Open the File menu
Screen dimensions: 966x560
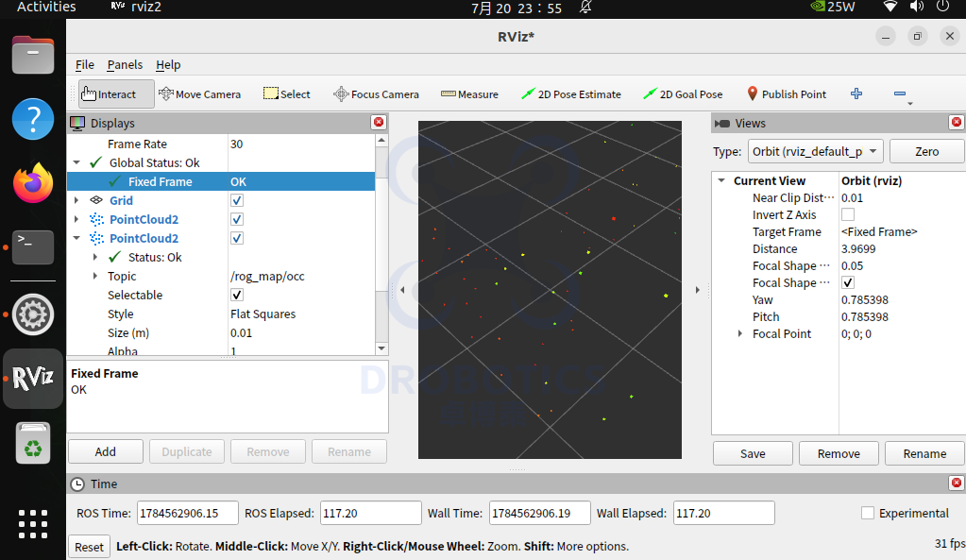point(84,64)
